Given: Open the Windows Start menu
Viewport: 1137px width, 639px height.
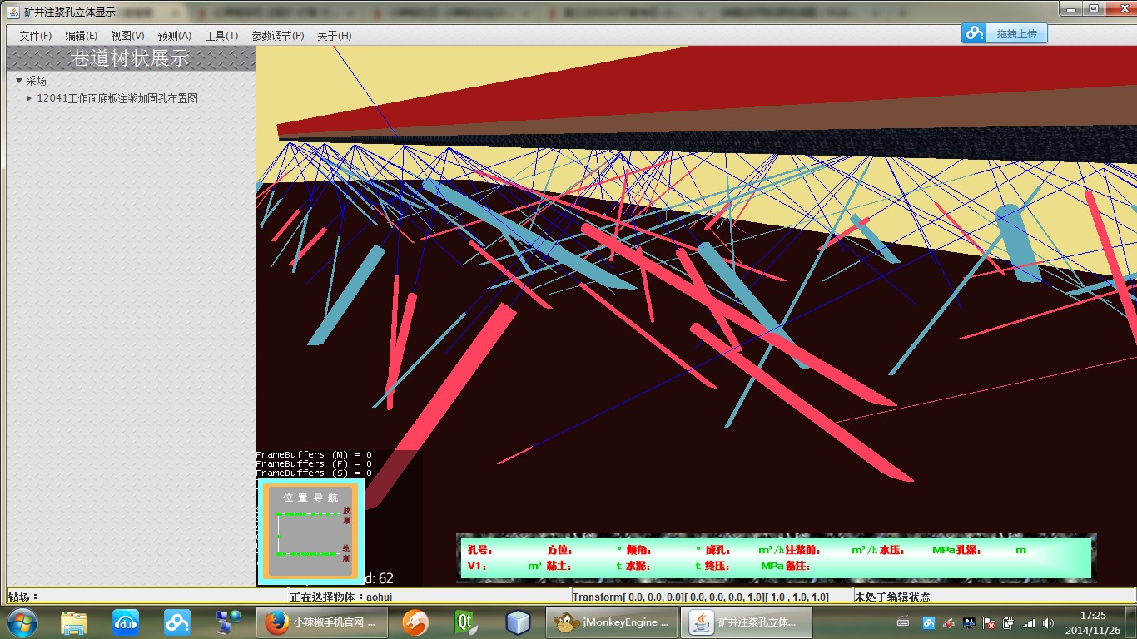Looking at the screenshot, I should click(x=22, y=622).
